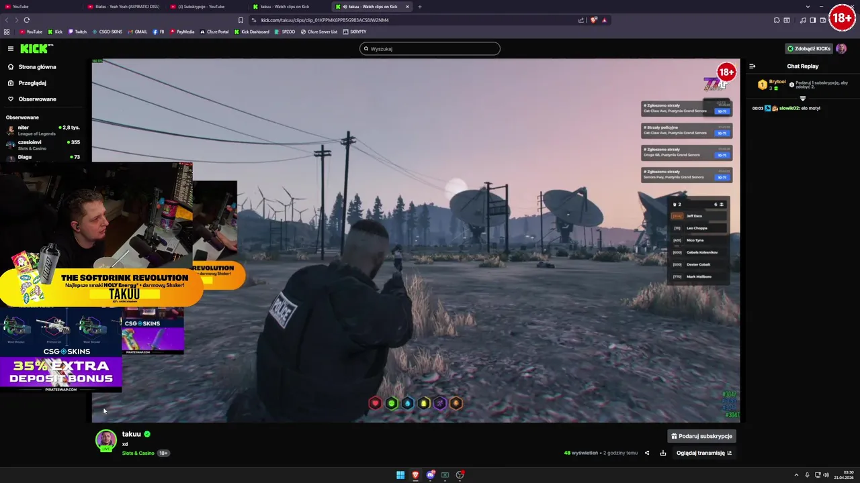The image size is (860, 483).
Task: Click the taskbar volume icon
Action: click(x=826, y=475)
